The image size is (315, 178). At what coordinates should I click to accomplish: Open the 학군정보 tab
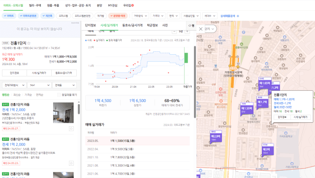tap(152, 25)
